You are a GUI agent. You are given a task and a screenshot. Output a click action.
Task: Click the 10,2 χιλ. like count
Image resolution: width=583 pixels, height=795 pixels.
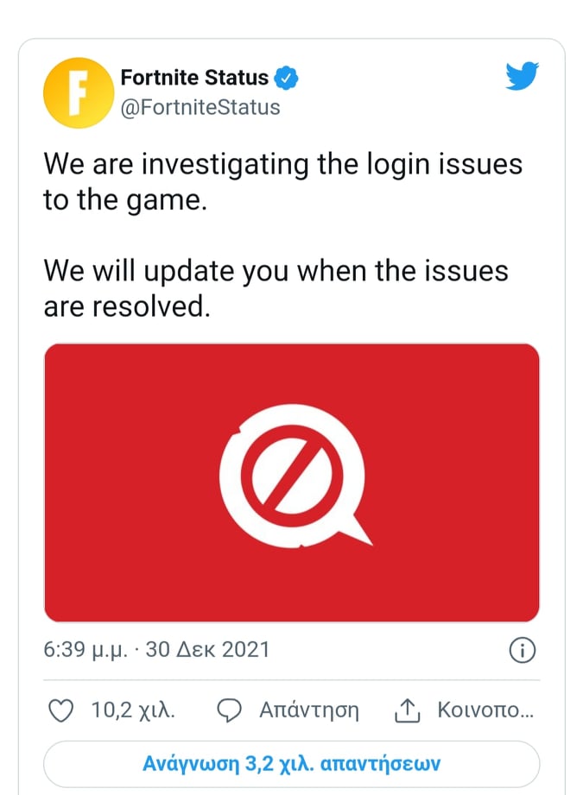click(133, 710)
